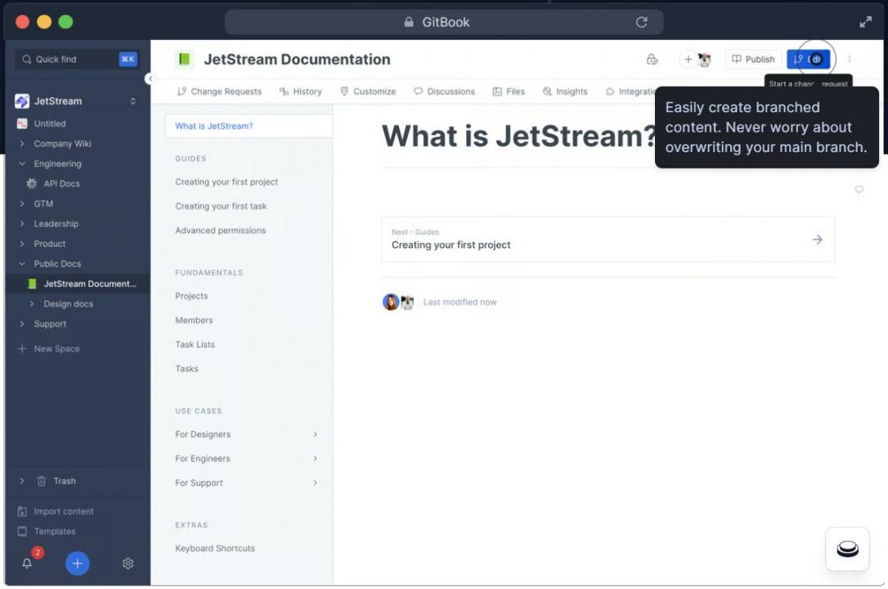Click the API Docs gear icon
Screen dimensions: 888x589
coord(32,183)
